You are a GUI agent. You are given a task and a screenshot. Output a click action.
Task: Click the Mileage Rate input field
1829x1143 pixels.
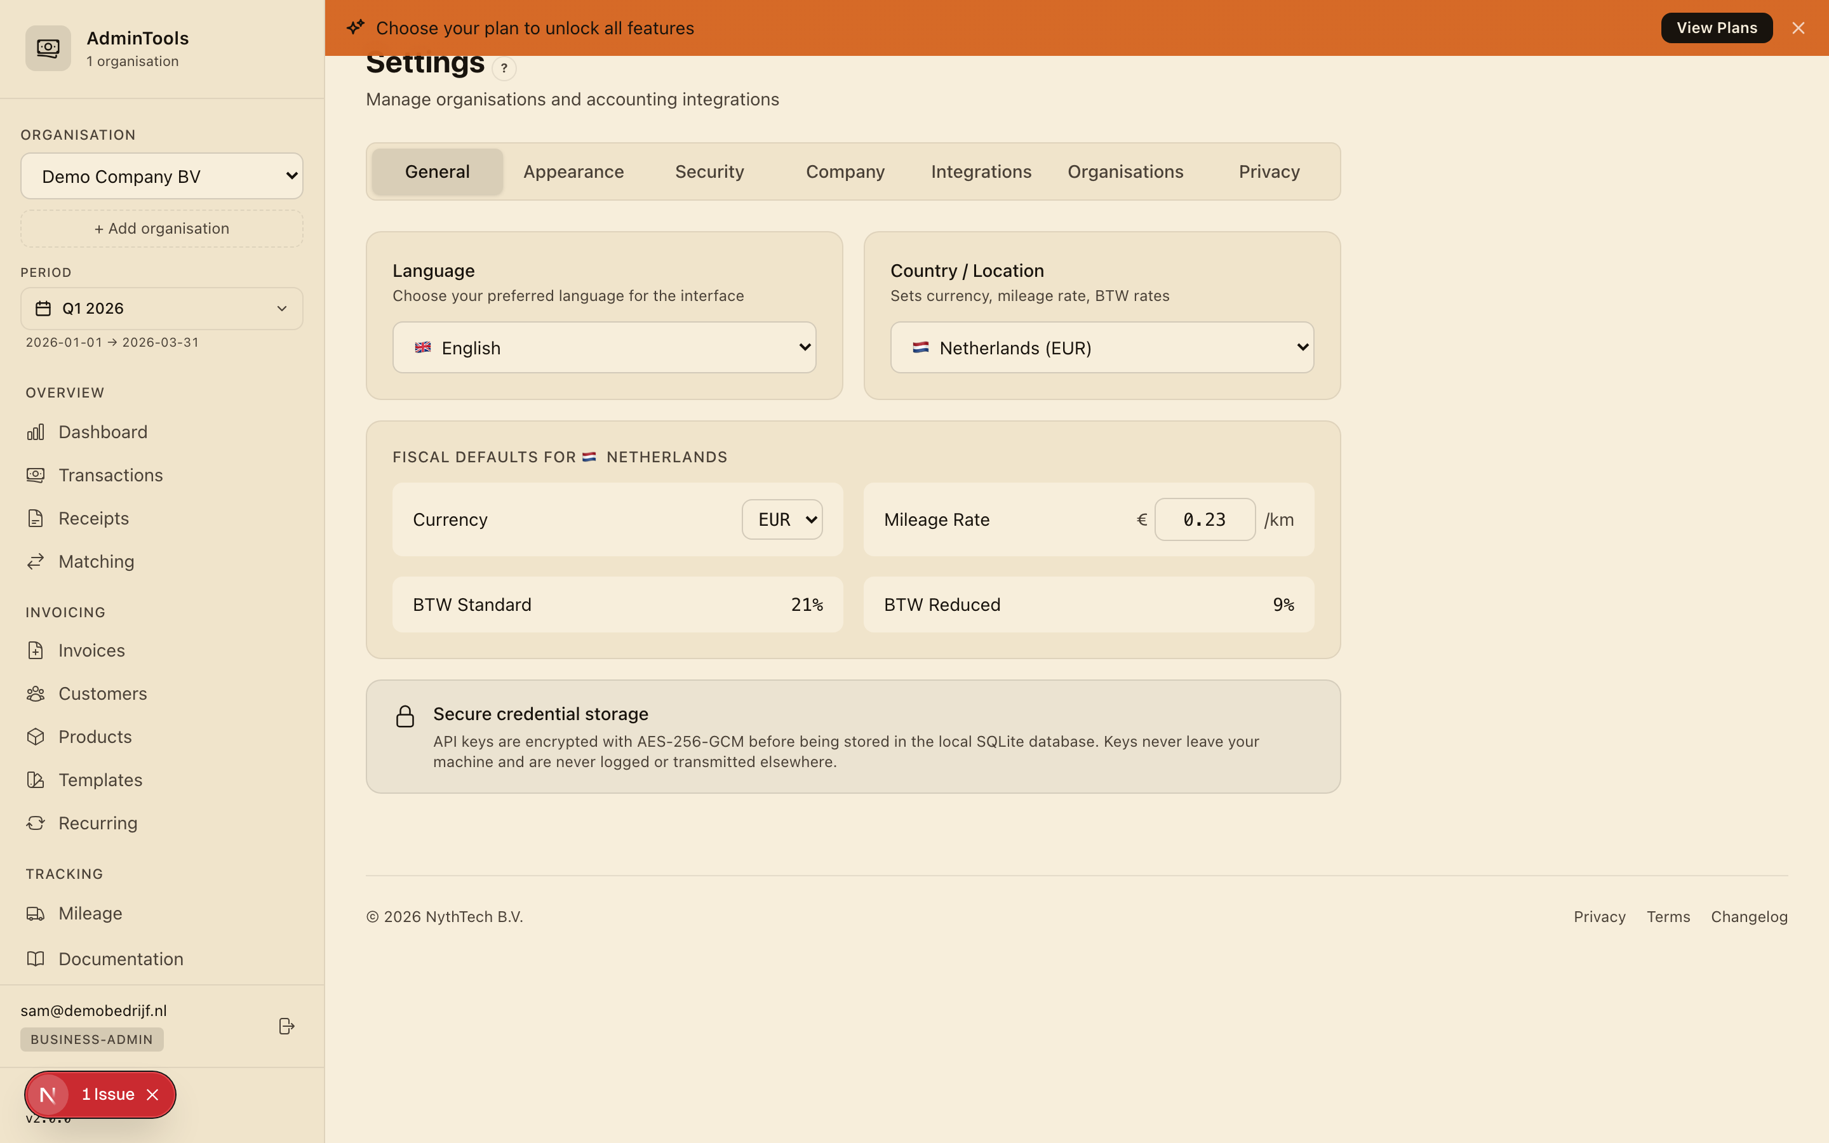[1205, 519]
